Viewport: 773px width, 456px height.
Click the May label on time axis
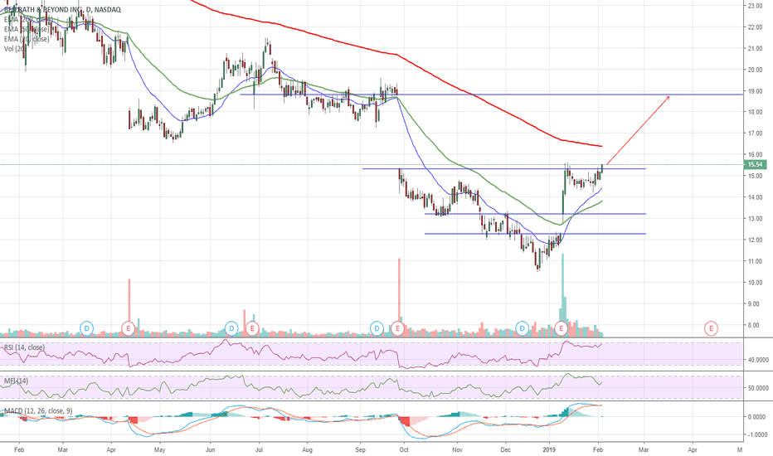click(159, 449)
